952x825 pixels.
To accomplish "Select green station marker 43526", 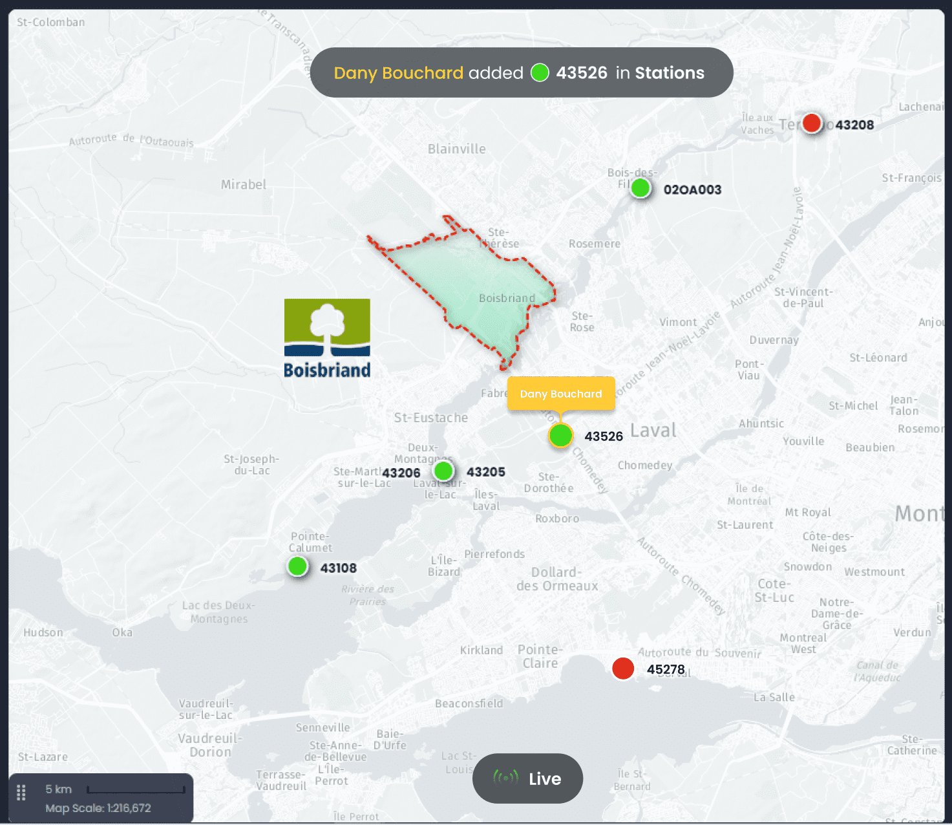I will (x=560, y=435).
